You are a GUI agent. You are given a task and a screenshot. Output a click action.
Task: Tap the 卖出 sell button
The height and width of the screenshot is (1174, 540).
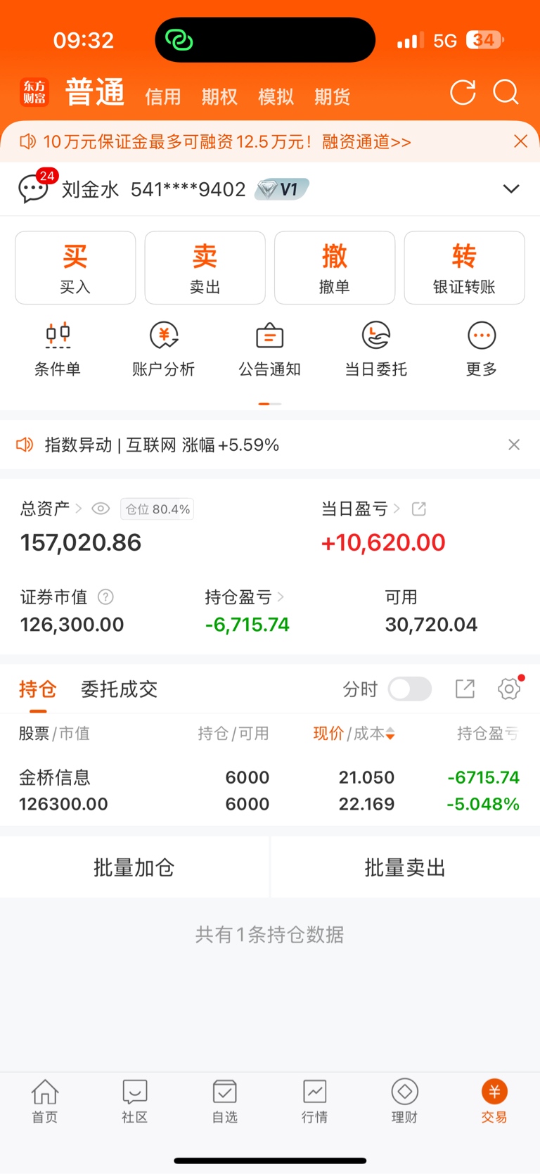tap(205, 268)
